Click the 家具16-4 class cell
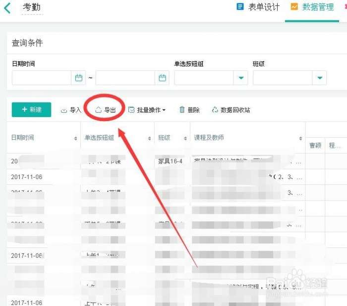This screenshot has height=306, width=347. [x=170, y=161]
